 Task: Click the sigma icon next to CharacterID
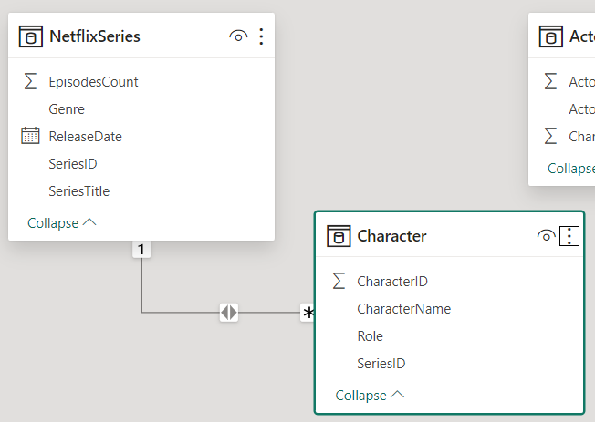pos(339,282)
